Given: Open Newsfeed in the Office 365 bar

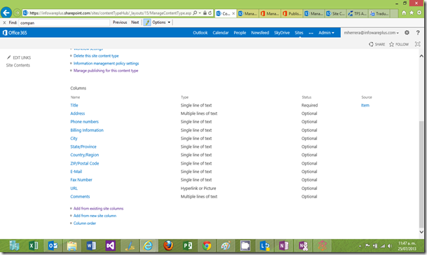Looking at the screenshot, I should click(260, 33).
